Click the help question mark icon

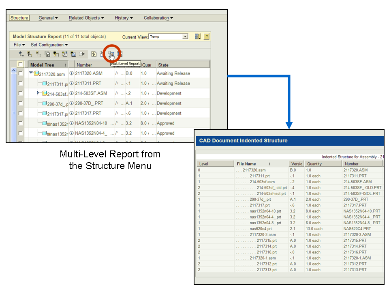point(207,36)
